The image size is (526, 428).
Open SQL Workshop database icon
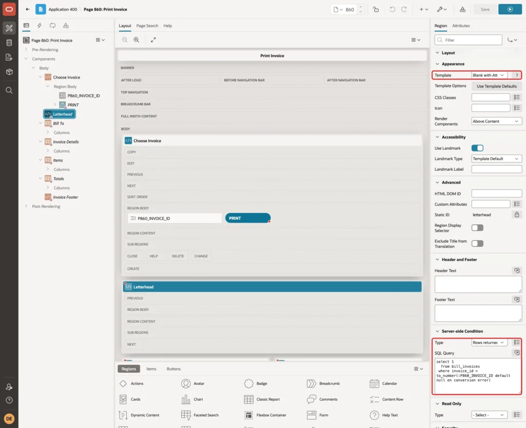[9, 43]
